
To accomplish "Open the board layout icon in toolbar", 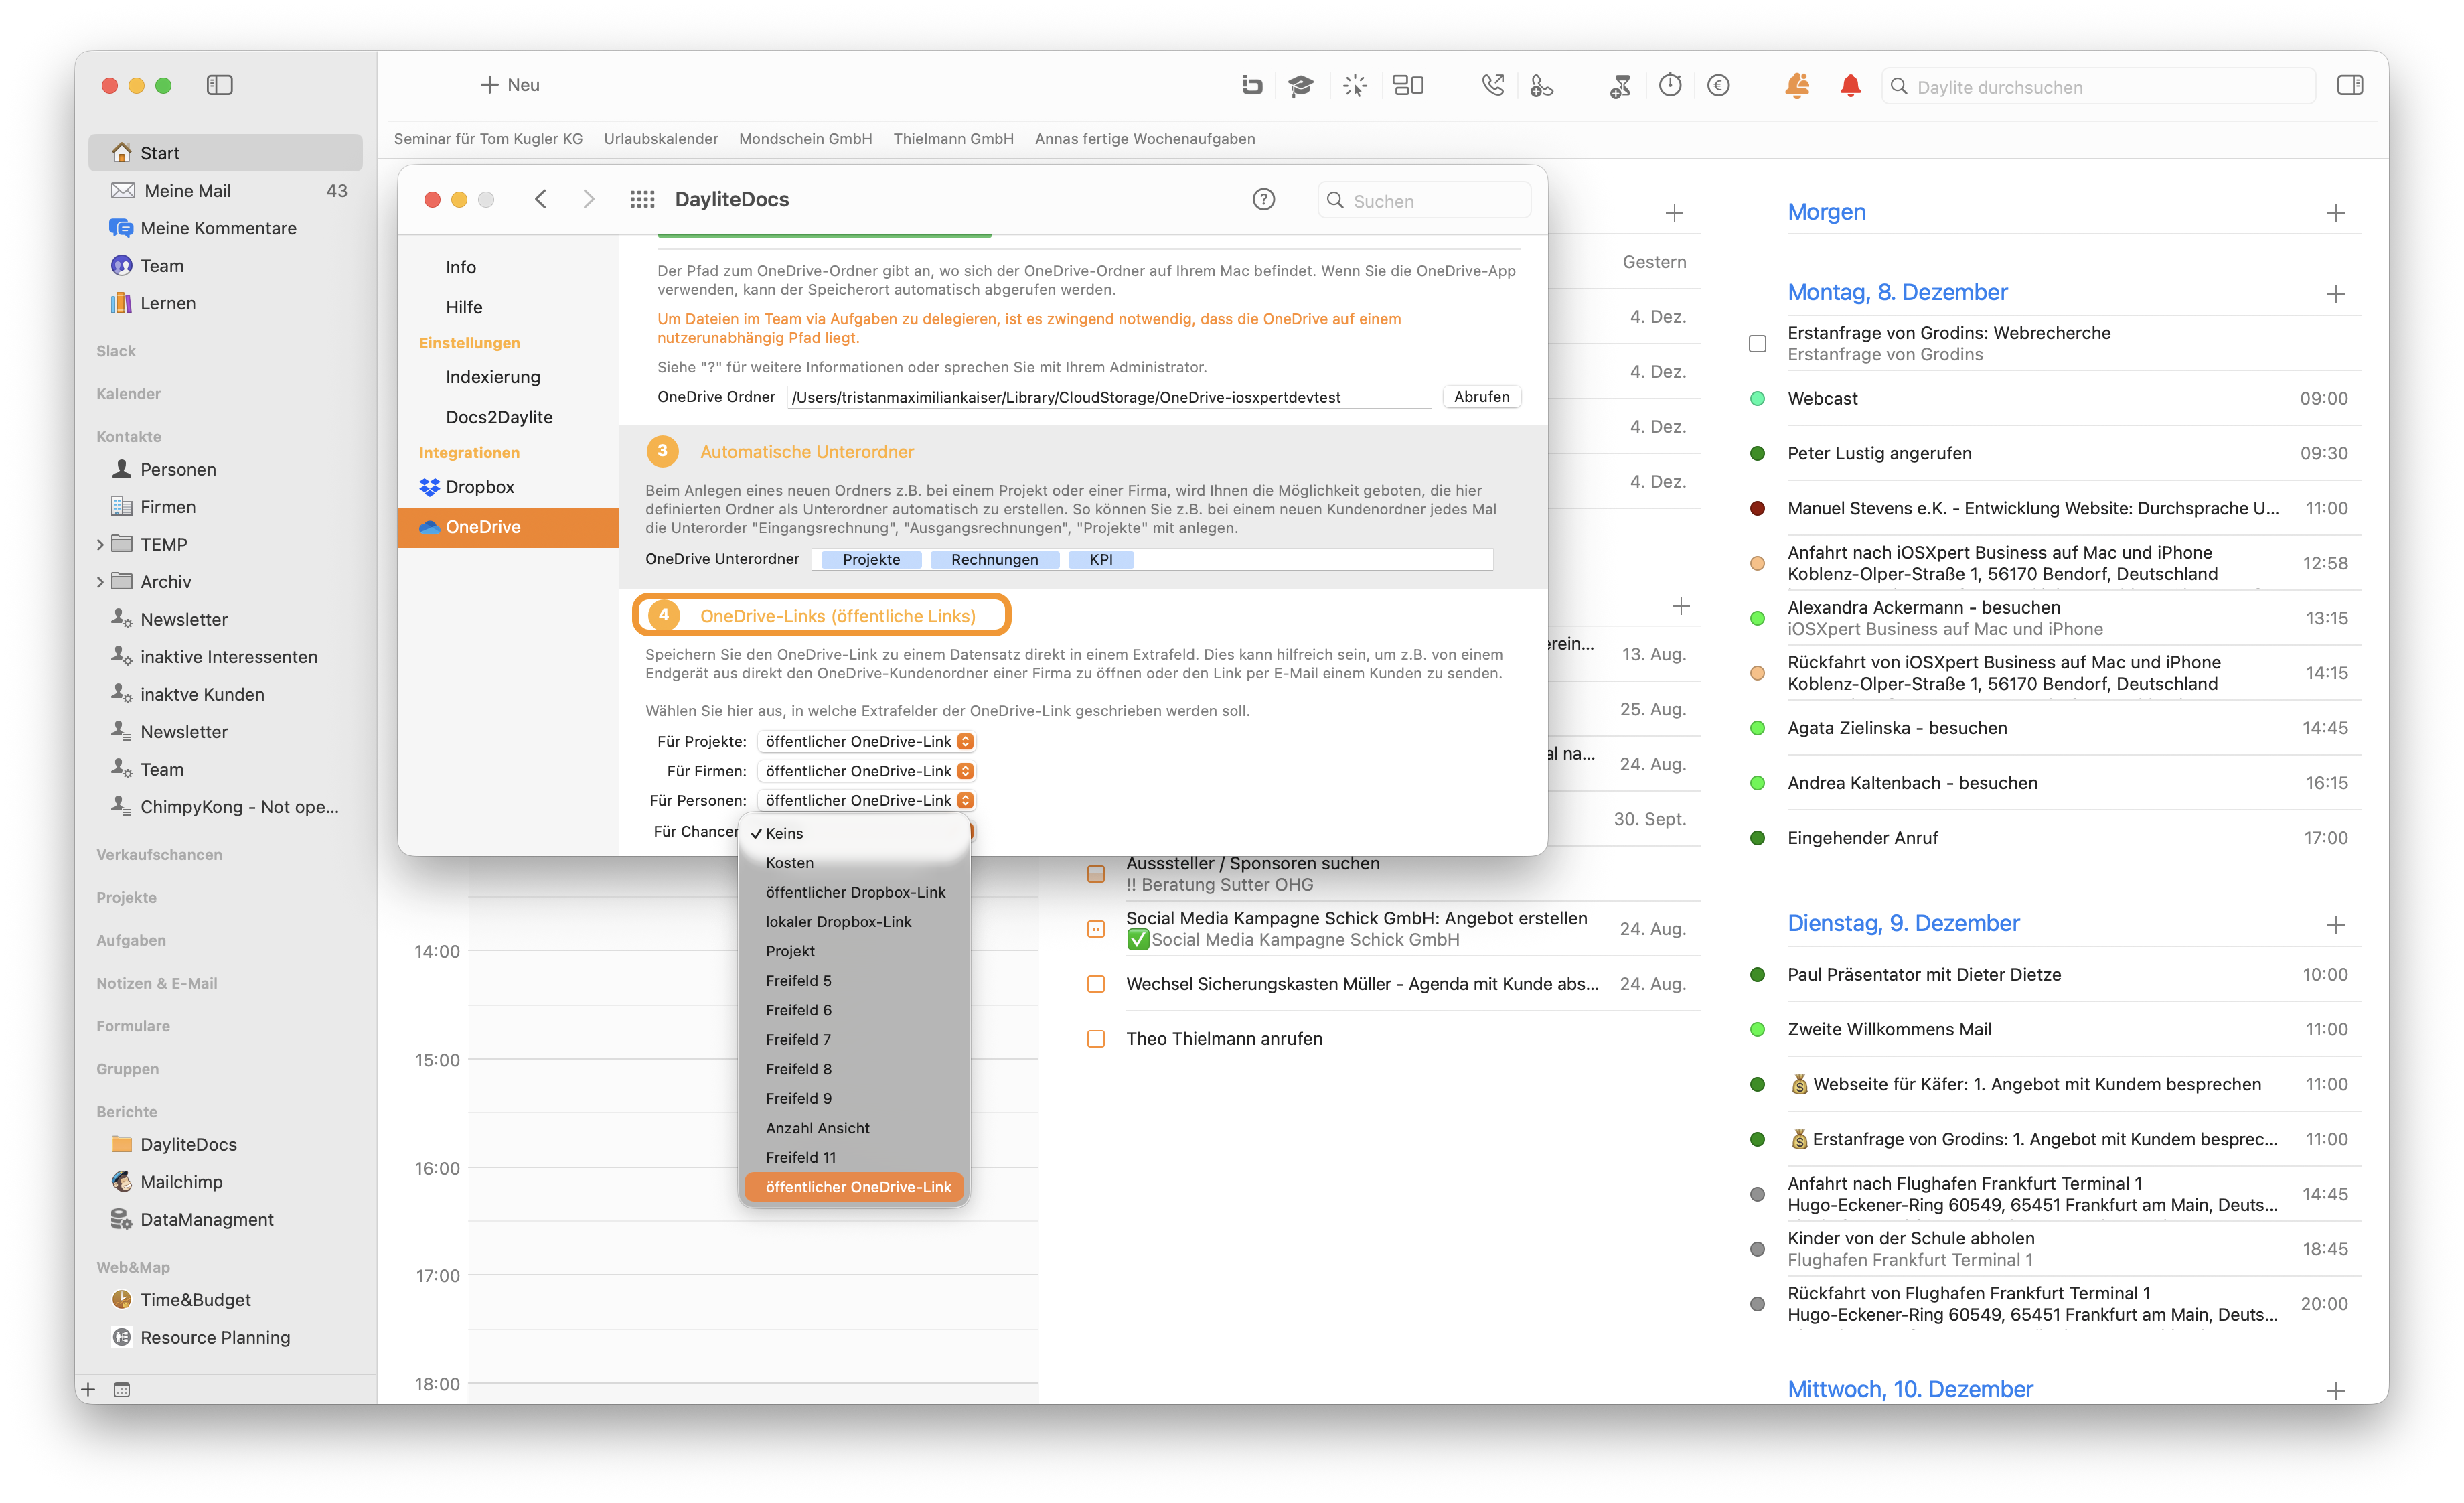I will tap(1408, 86).
